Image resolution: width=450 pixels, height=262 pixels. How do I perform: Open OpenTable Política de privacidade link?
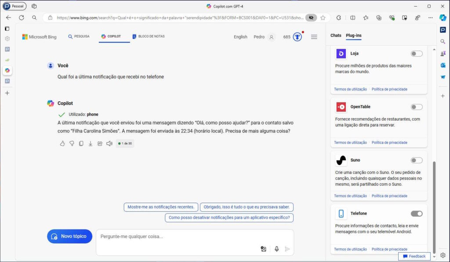coord(389,143)
